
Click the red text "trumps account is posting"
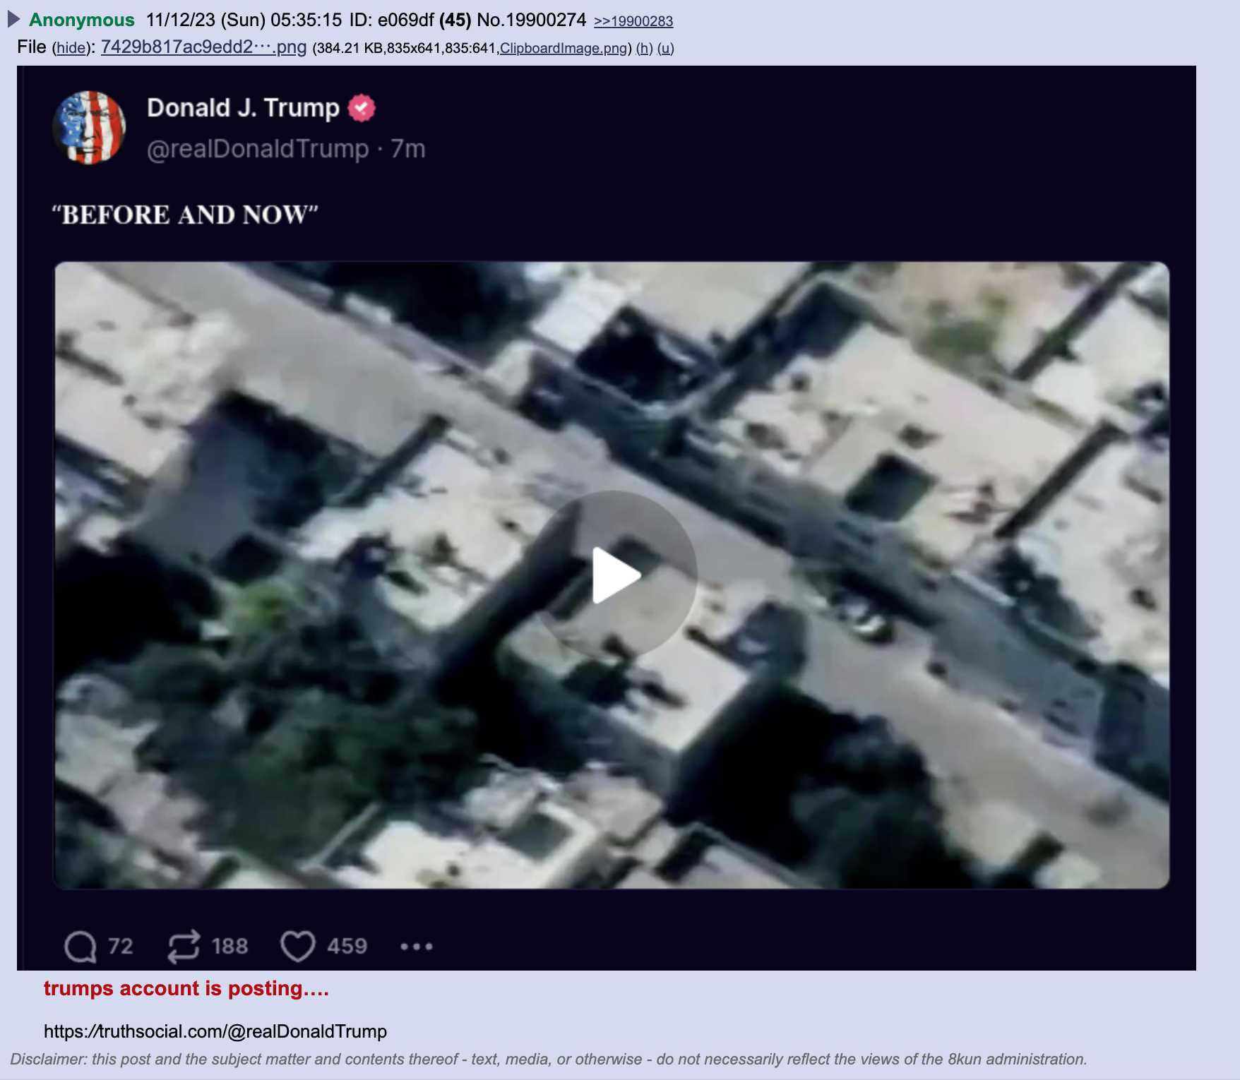point(186,988)
